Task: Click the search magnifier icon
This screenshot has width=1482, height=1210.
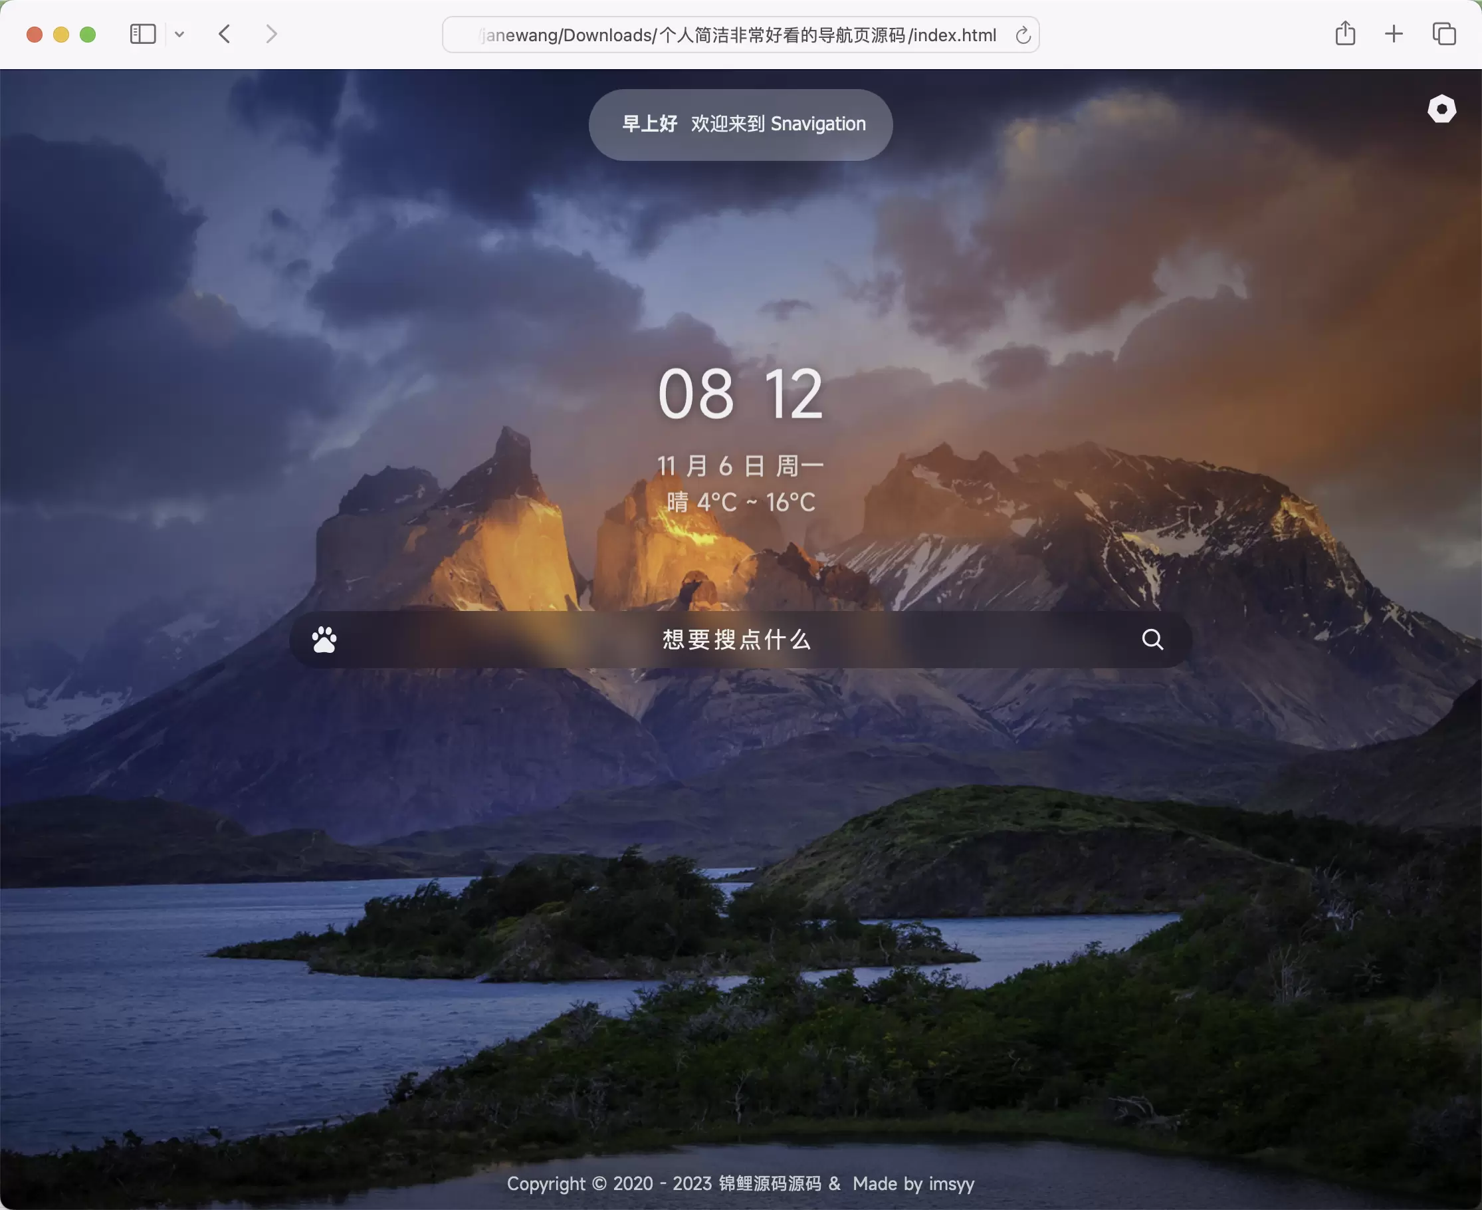Action: coord(1153,638)
